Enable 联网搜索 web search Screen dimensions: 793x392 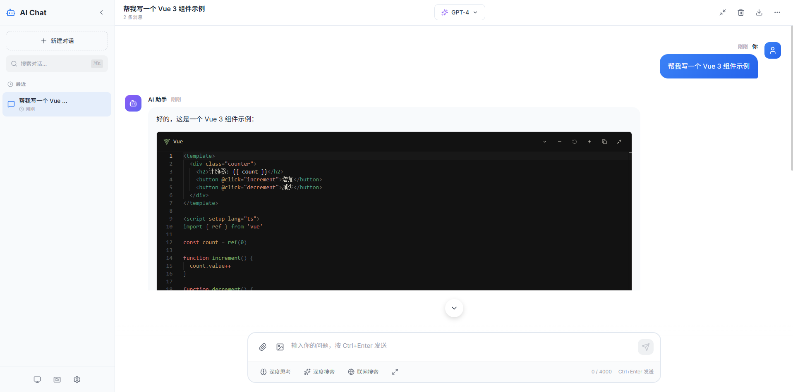(x=363, y=372)
